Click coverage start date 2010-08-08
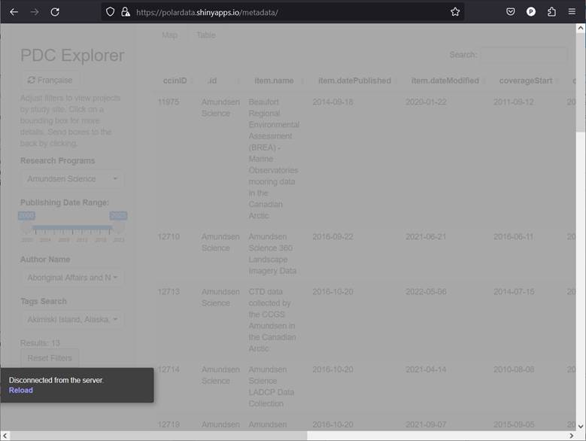Screen dimensions: 586x441 (514, 370)
